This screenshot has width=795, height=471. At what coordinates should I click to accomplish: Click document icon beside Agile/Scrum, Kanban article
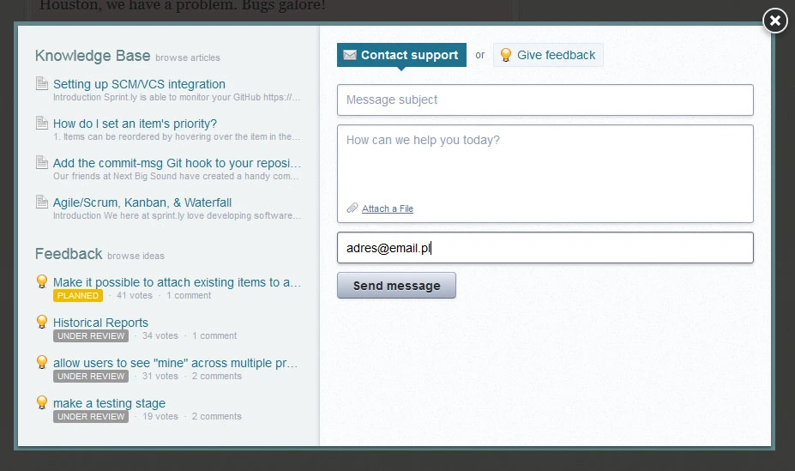coord(42,202)
